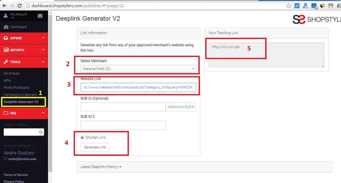This screenshot has height=183, width=341.
Task: Expand the FAQ sidebar section
Action: [24, 113]
